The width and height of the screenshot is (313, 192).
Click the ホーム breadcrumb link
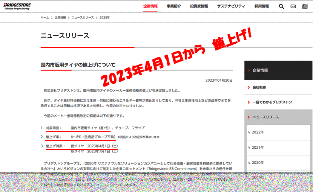pyautogui.click(x=45, y=18)
